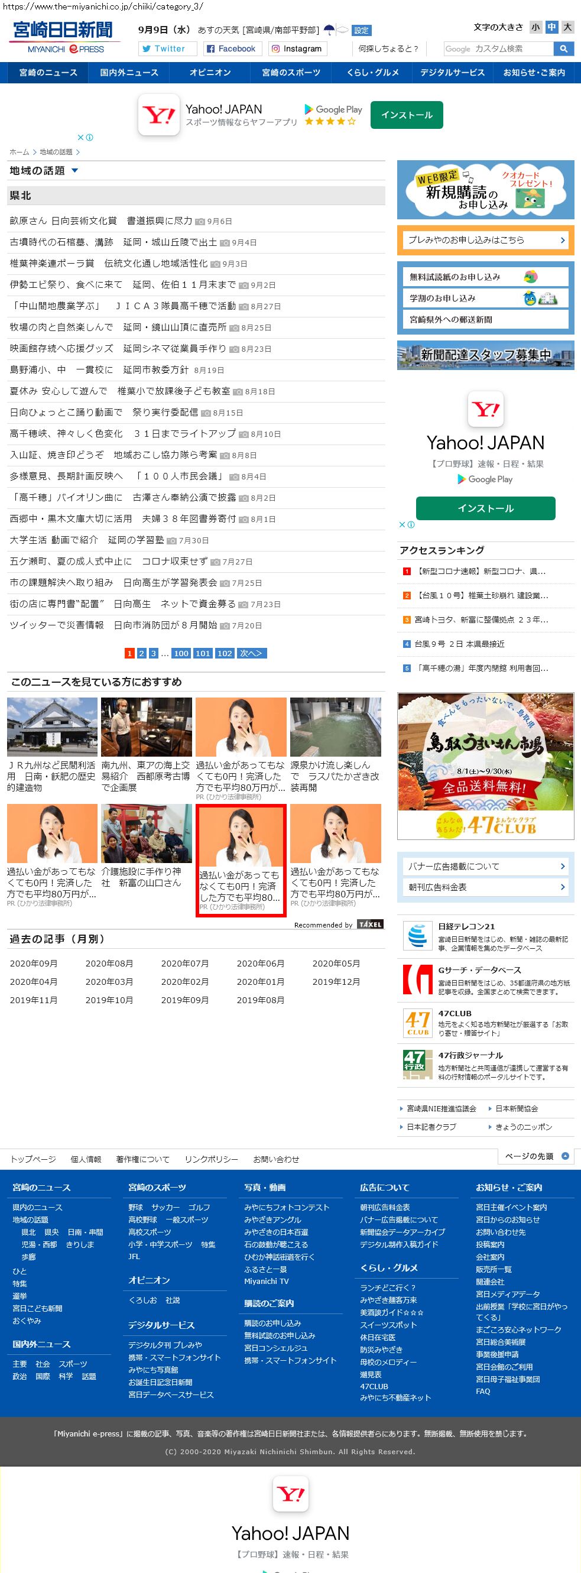Open article 伊勢エビ祭り、食べに来て
Screen dimensions: 581x1573
tap(123, 284)
